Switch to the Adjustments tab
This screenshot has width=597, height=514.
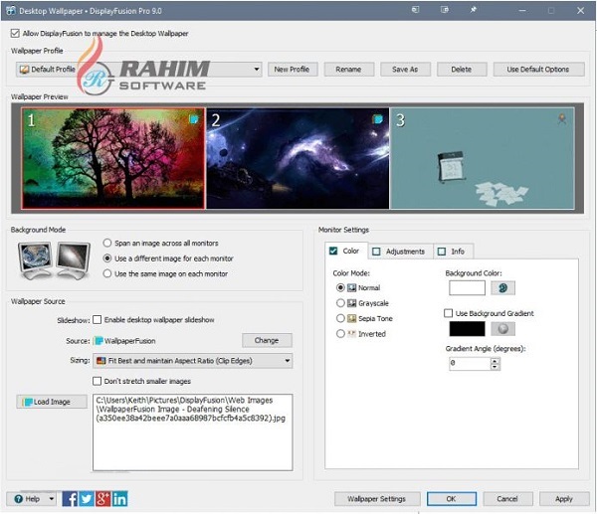(x=398, y=252)
